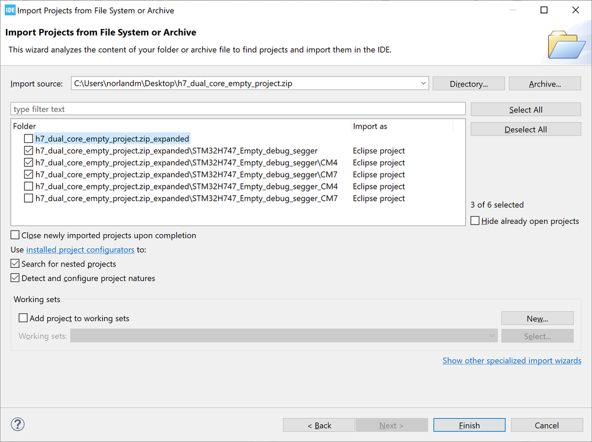Uncheck the STM32H747_Empty_debug_segger\CM4 checkbox

(28, 163)
